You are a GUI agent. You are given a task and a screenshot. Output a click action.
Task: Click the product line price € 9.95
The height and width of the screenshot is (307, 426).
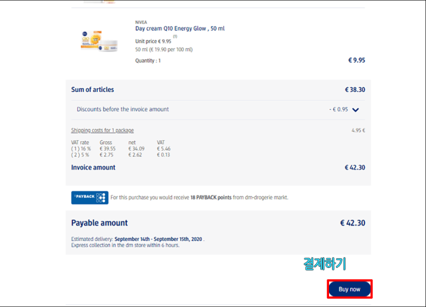tap(356, 60)
